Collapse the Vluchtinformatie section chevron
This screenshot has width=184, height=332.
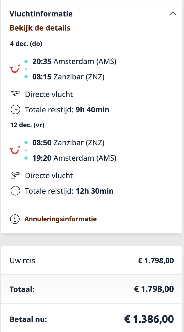(173, 14)
